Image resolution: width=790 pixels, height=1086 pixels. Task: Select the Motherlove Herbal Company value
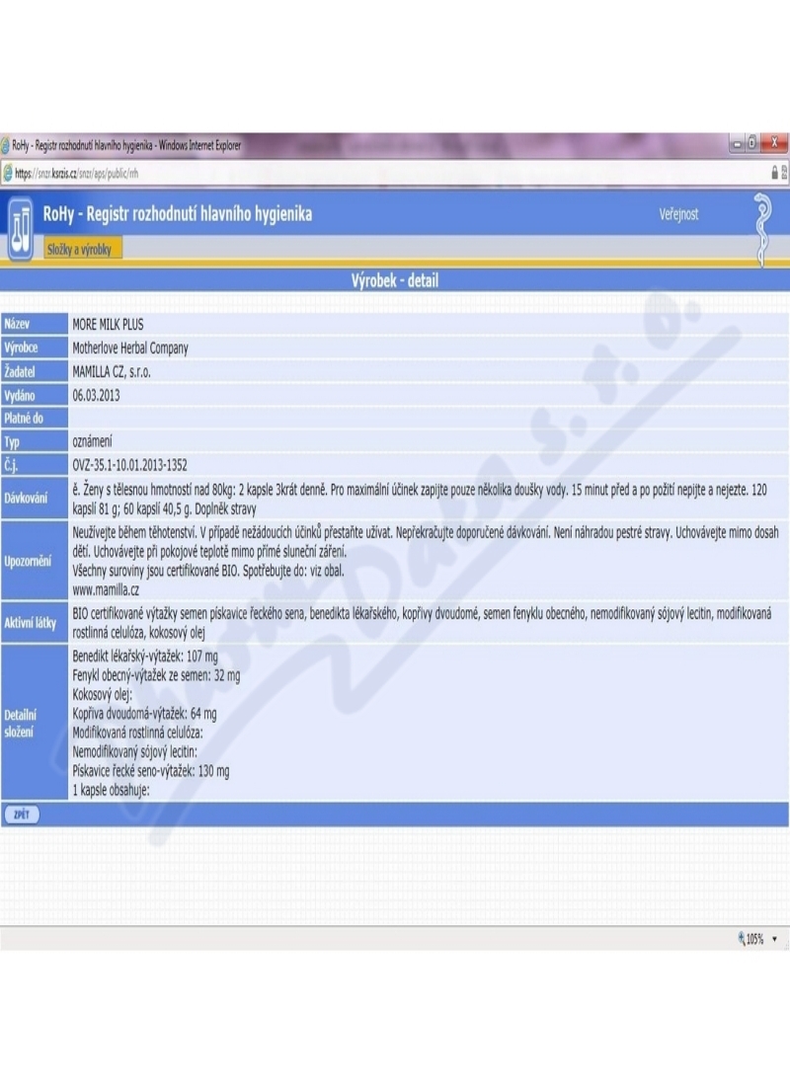point(129,348)
